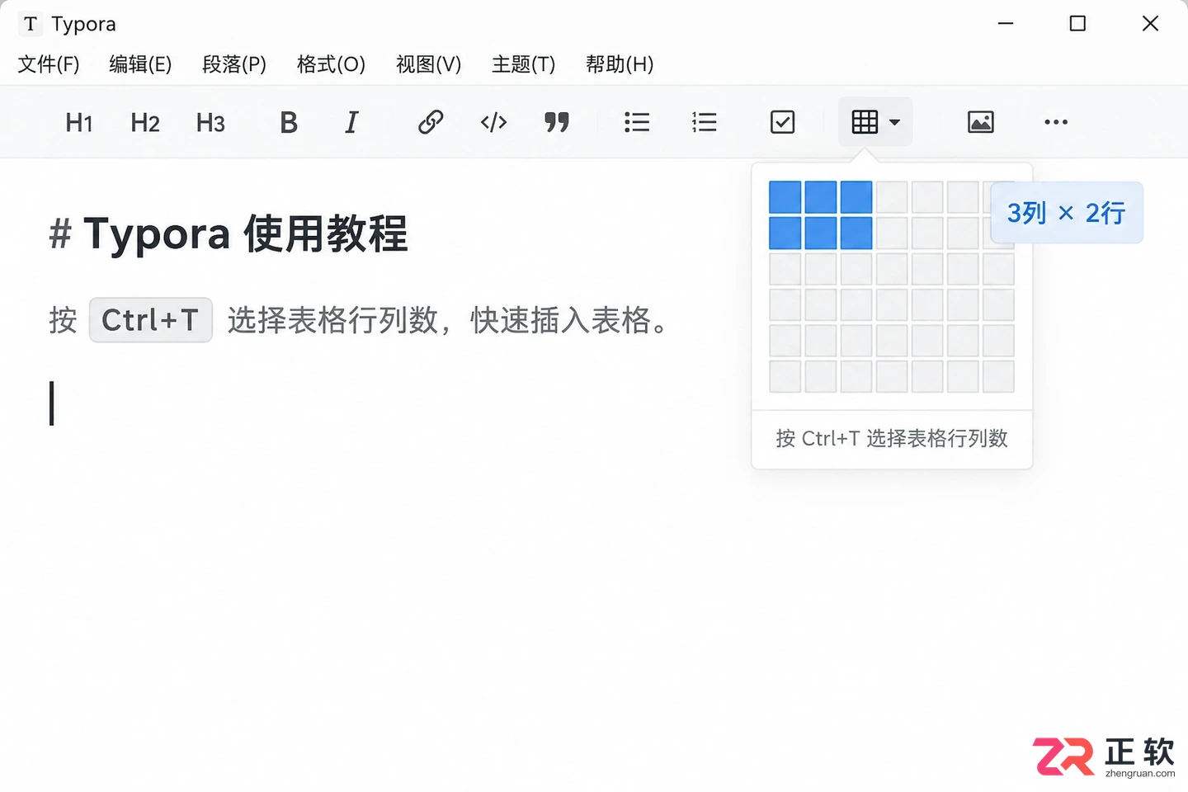Insert inline code with the code icon
This screenshot has height=792, width=1188.
(493, 122)
